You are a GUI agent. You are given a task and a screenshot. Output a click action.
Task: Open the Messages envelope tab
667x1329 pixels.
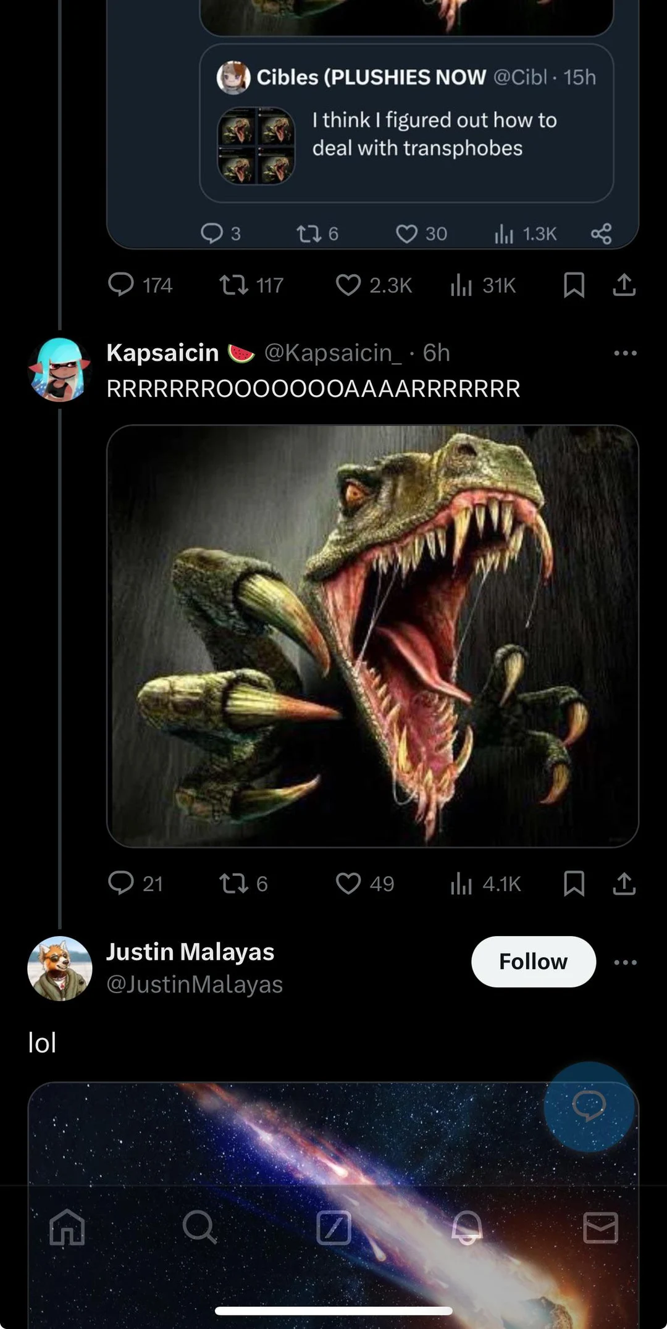click(x=600, y=1226)
